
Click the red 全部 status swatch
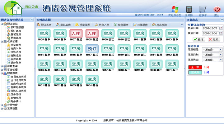click(x=195, y=67)
